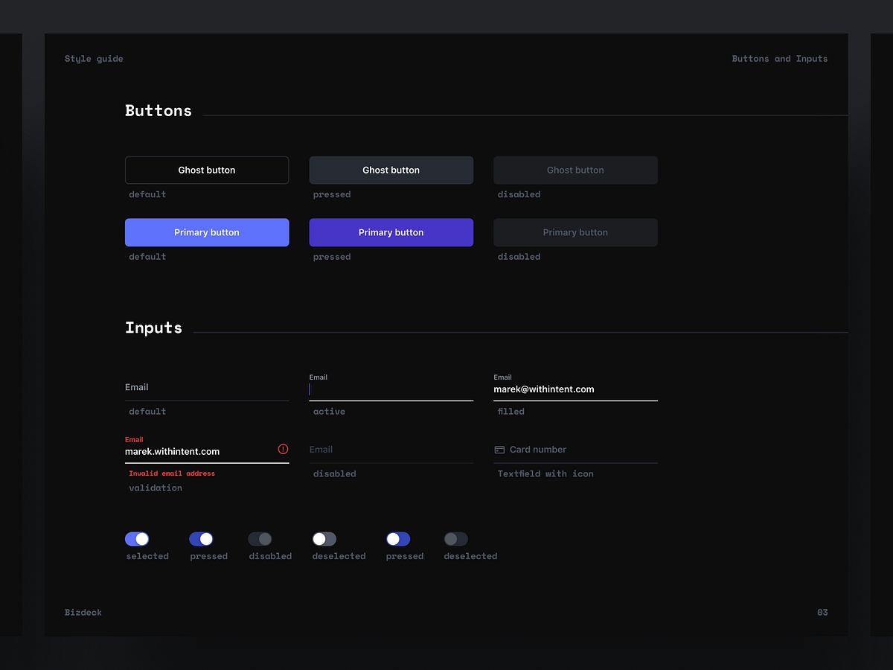This screenshot has width=893, height=670.
Task: Click the blue pressed toggle switch
Action: pyautogui.click(x=398, y=538)
